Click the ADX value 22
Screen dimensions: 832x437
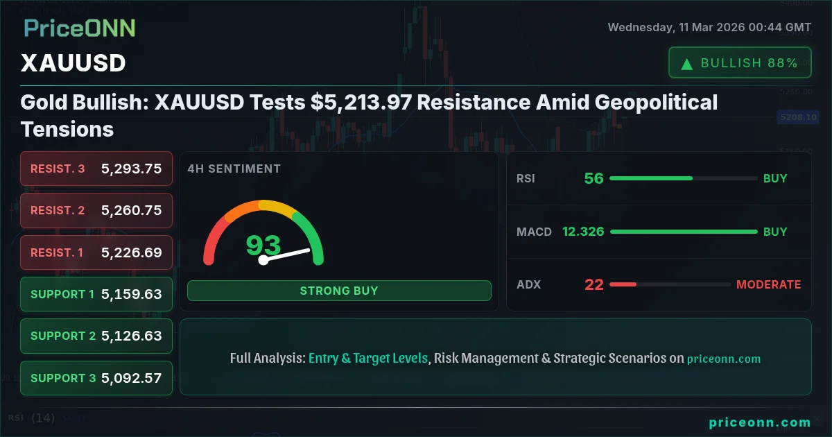594,284
